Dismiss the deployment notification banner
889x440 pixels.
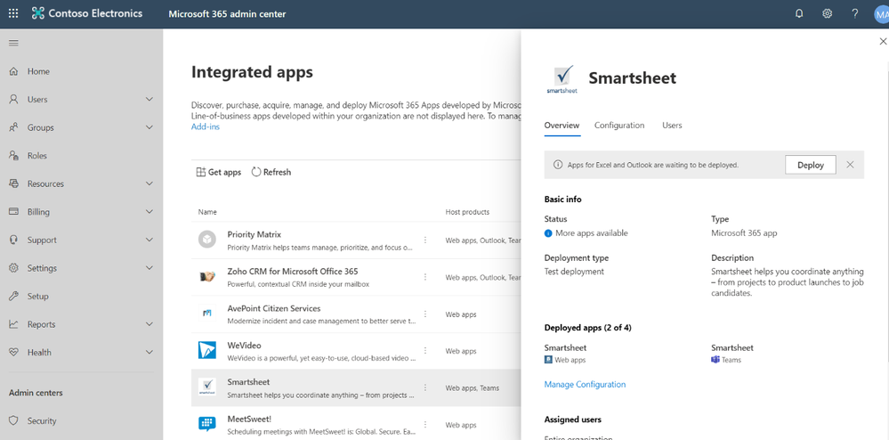[x=850, y=165]
